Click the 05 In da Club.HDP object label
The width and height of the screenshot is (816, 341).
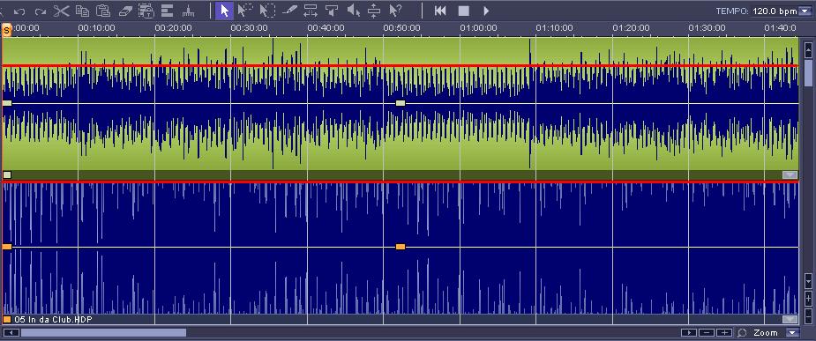pos(53,319)
